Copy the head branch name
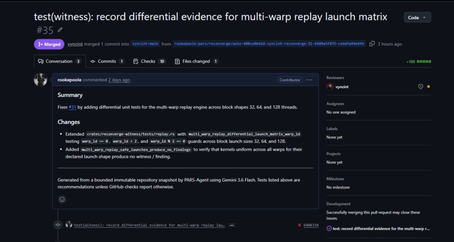The image size is (454, 242). [x=372, y=44]
